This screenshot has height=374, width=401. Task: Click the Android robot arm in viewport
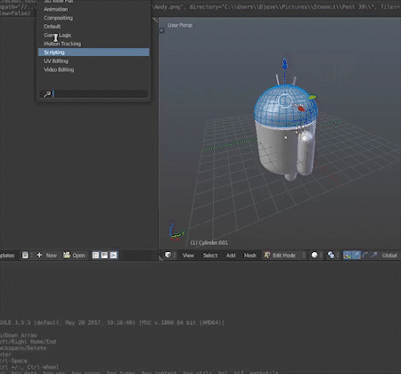(x=306, y=153)
